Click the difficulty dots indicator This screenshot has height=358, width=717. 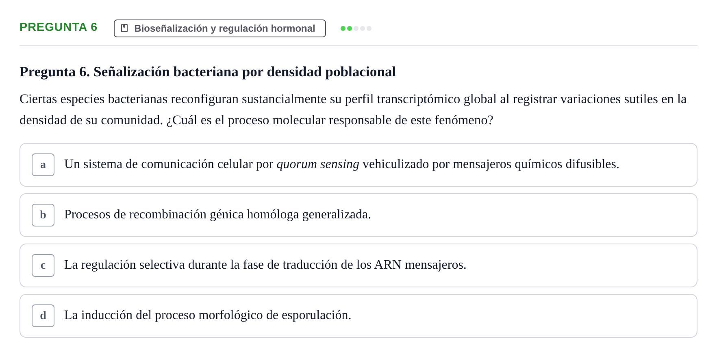coord(356,28)
